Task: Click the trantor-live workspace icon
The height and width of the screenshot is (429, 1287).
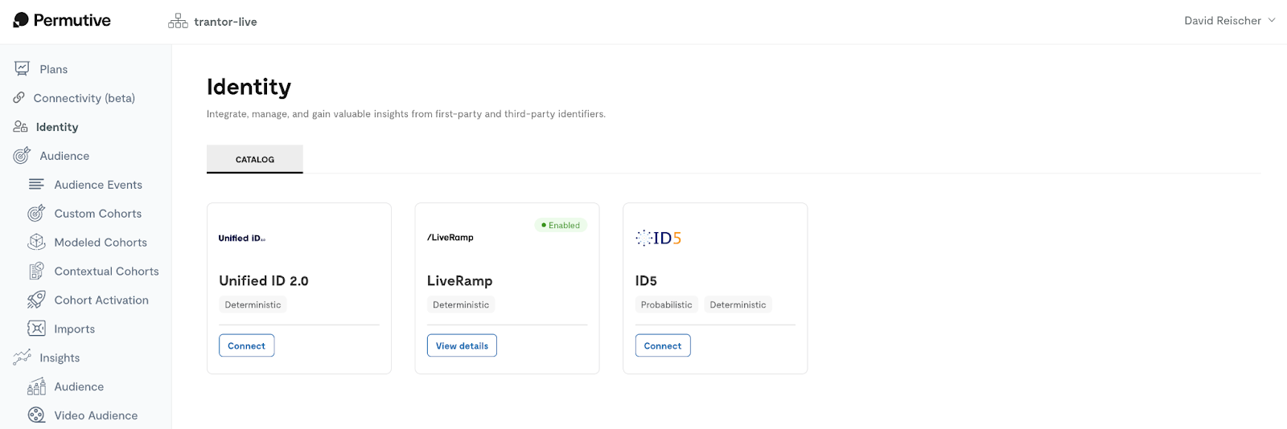Action: pyautogui.click(x=178, y=21)
